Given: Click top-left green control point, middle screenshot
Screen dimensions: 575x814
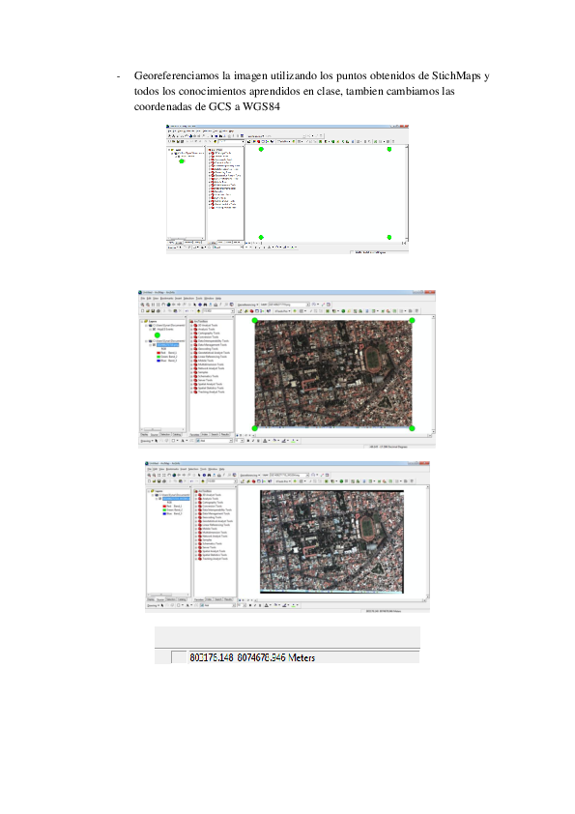Looking at the screenshot, I should tap(255, 320).
